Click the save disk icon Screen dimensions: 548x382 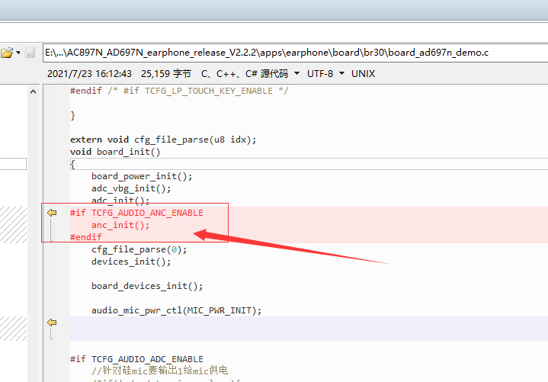[30, 53]
